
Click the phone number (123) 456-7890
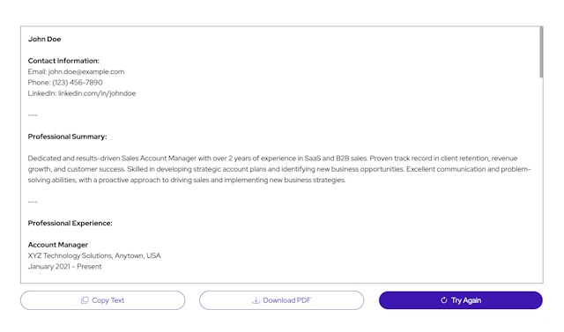pyautogui.click(x=78, y=83)
